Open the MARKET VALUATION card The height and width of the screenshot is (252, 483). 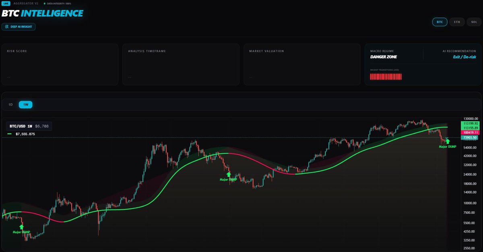(302, 64)
